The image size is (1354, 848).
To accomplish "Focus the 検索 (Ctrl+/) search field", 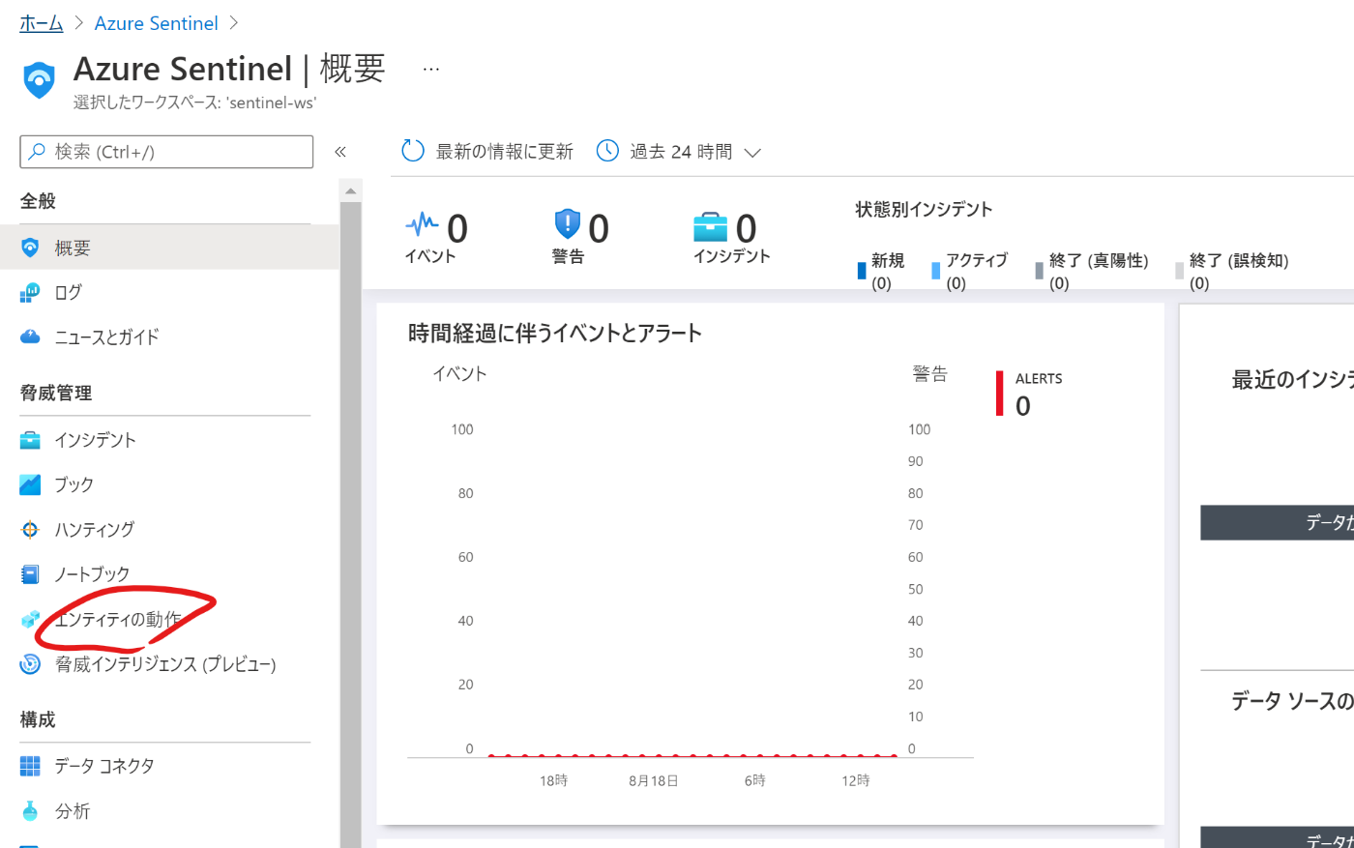I will coord(166,152).
